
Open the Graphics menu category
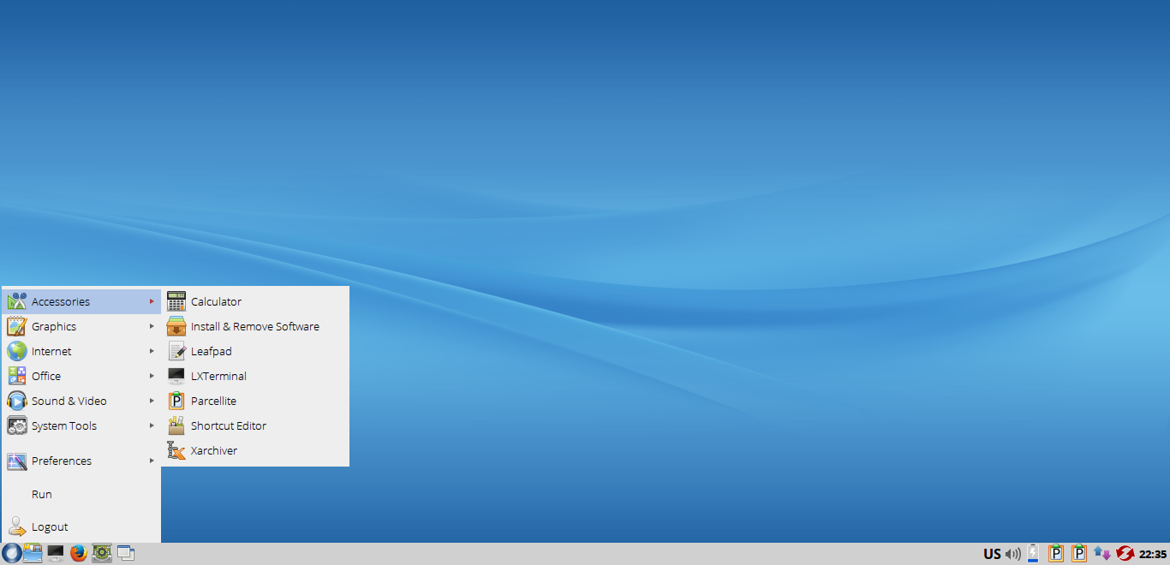pos(81,326)
